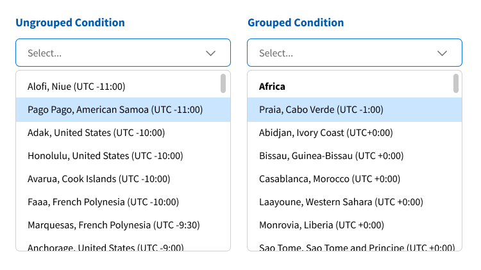The height and width of the screenshot is (270, 481).
Task: Choose Faaa, French Polynesia option
Action: (103, 202)
